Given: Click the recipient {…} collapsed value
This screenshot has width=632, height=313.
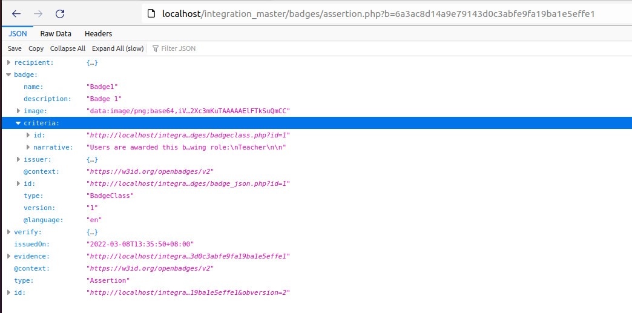Looking at the screenshot, I should 92,62.
